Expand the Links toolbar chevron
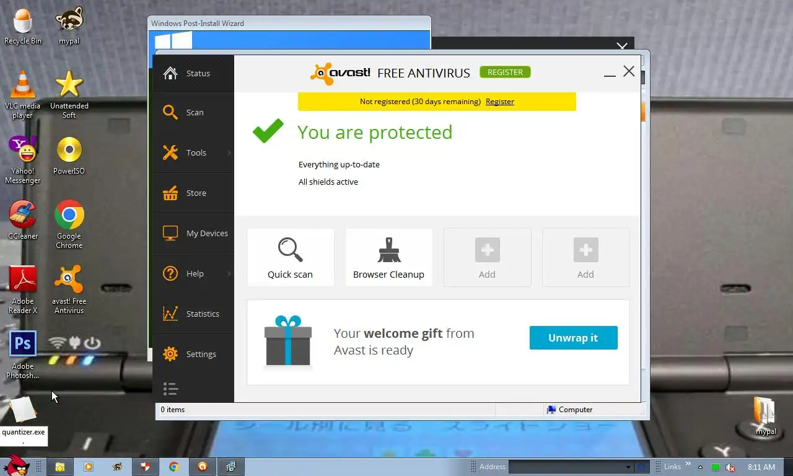The image size is (793, 476). point(688,464)
